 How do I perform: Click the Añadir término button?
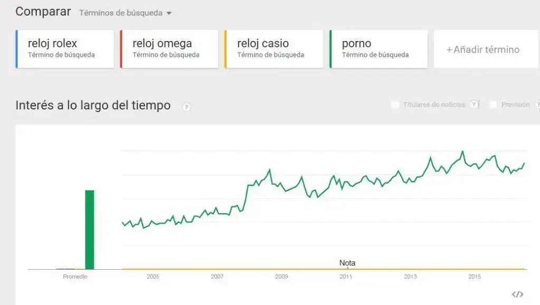[x=484, y=48]
